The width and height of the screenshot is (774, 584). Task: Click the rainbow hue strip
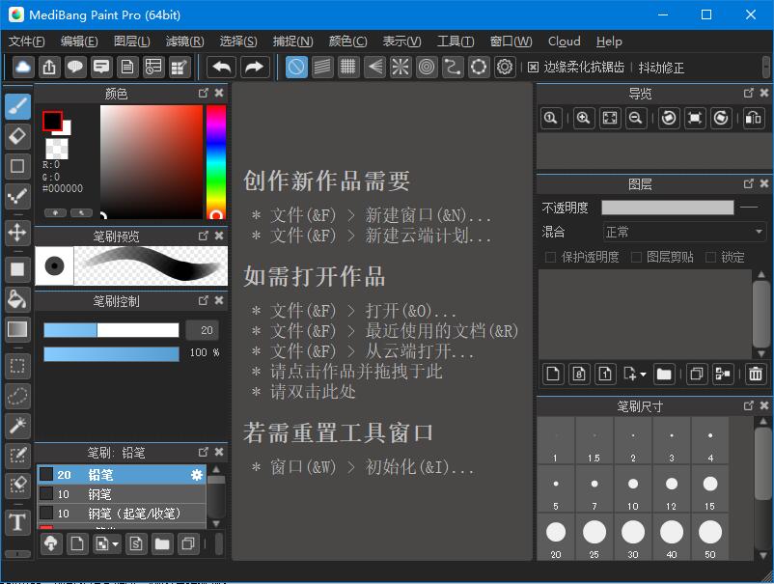click(216, 161)
